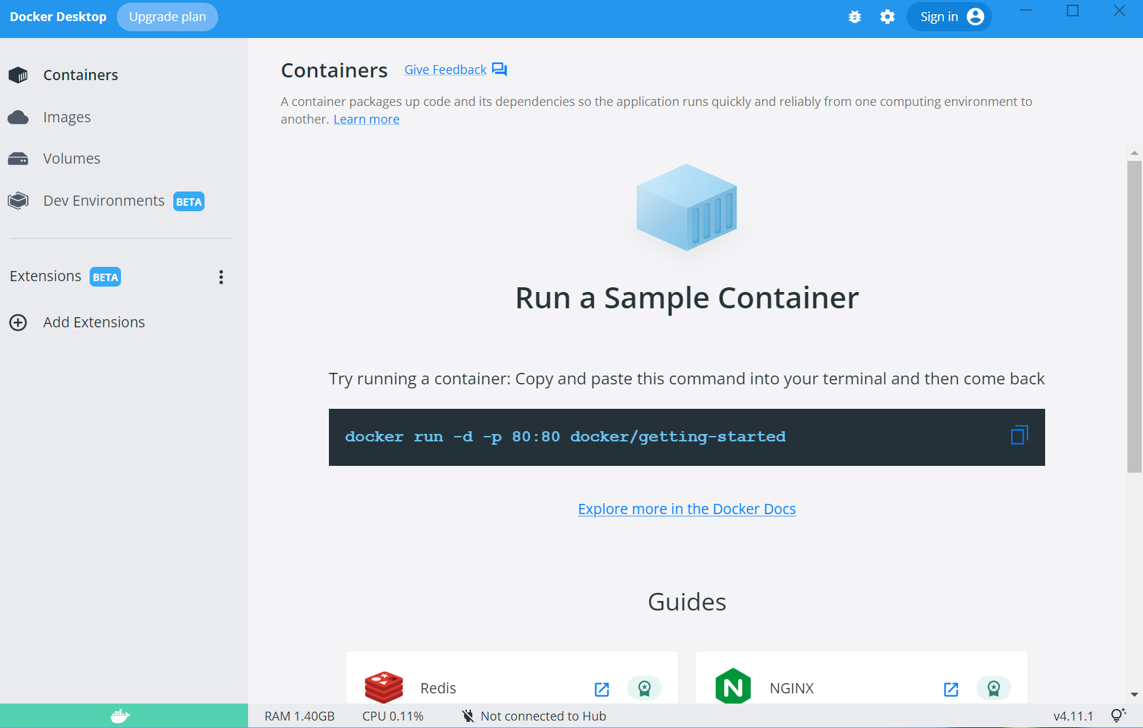Switch to the Images section
The width and height of the screenshot is (1143, 728).
coord(67,117)
